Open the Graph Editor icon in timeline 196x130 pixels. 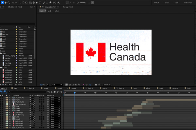tap(61, 92)
